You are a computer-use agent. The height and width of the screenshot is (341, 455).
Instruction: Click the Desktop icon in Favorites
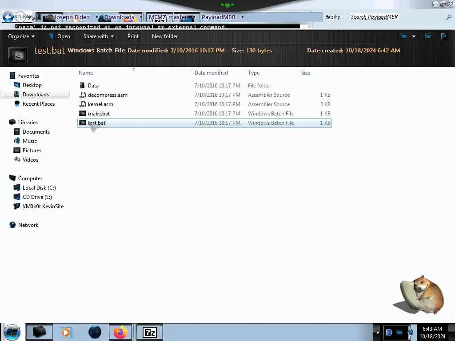[17, 85]
